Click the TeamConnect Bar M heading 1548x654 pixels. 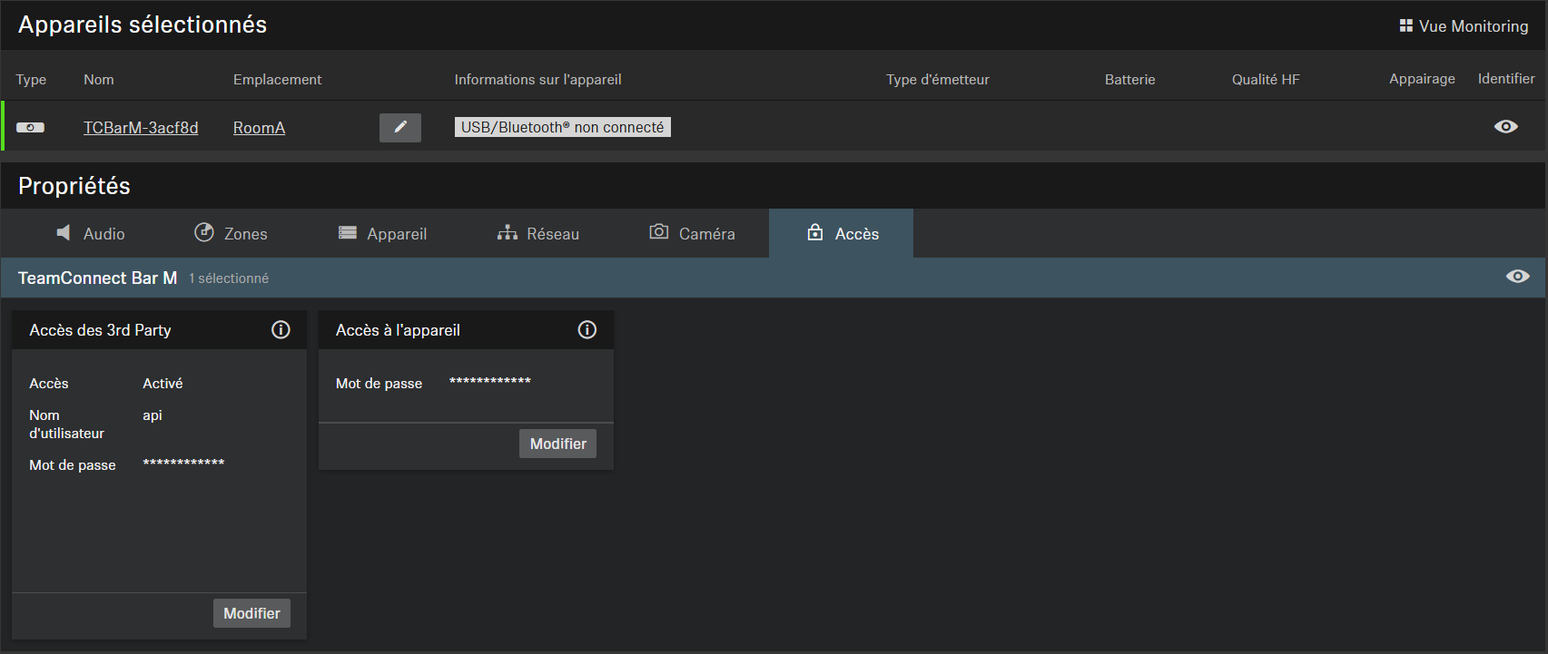click(x=98, y=278)
